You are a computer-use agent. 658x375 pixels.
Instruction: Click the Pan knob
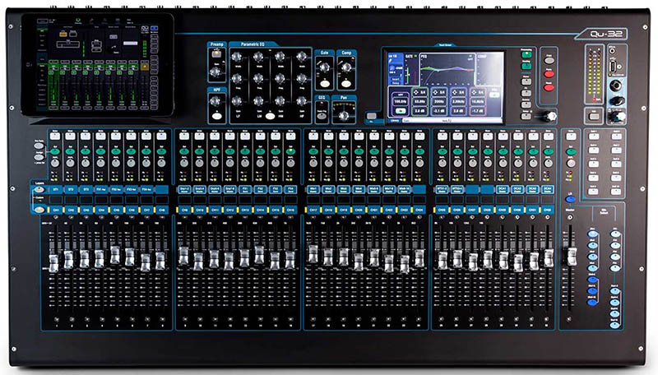[x=344, y=116]
